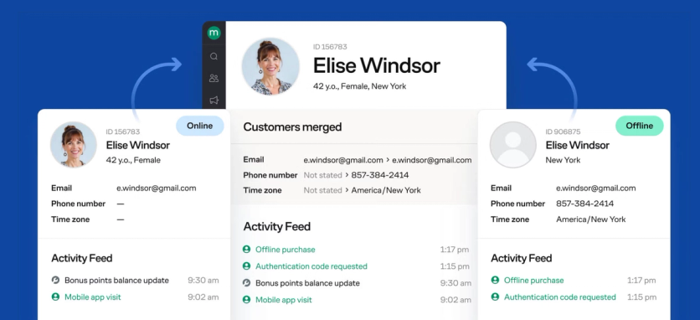Click the person icon beside center 'Mobile app visit'
700x320 pixels.
coord(246,300)
